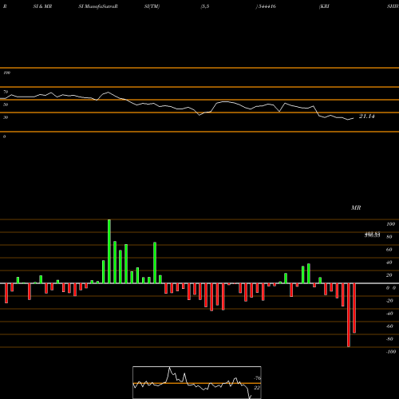Click the "-76" value in the mini chart
Screen dimensions: 399x399
tap(258, 378)
